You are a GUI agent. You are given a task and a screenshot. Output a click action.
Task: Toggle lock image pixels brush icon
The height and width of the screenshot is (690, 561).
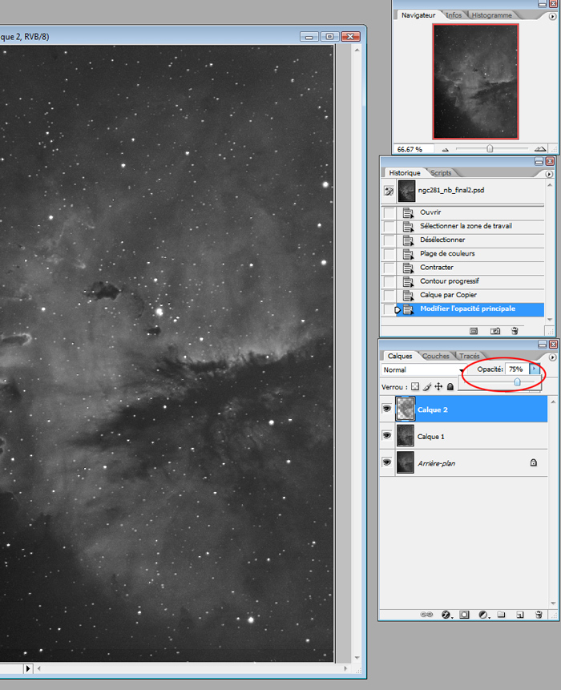tap(427, 387)
